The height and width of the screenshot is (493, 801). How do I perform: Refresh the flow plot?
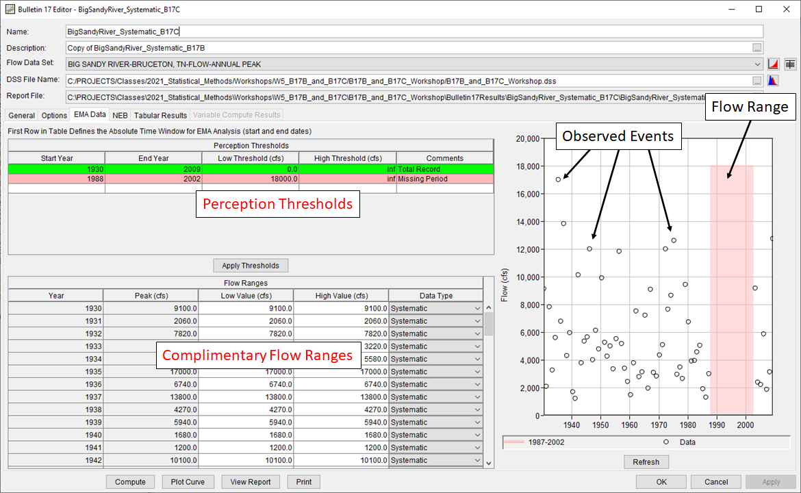646,462
